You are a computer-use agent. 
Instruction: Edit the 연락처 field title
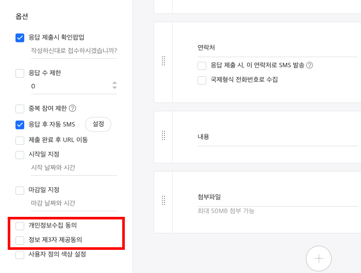coord(277,48)
